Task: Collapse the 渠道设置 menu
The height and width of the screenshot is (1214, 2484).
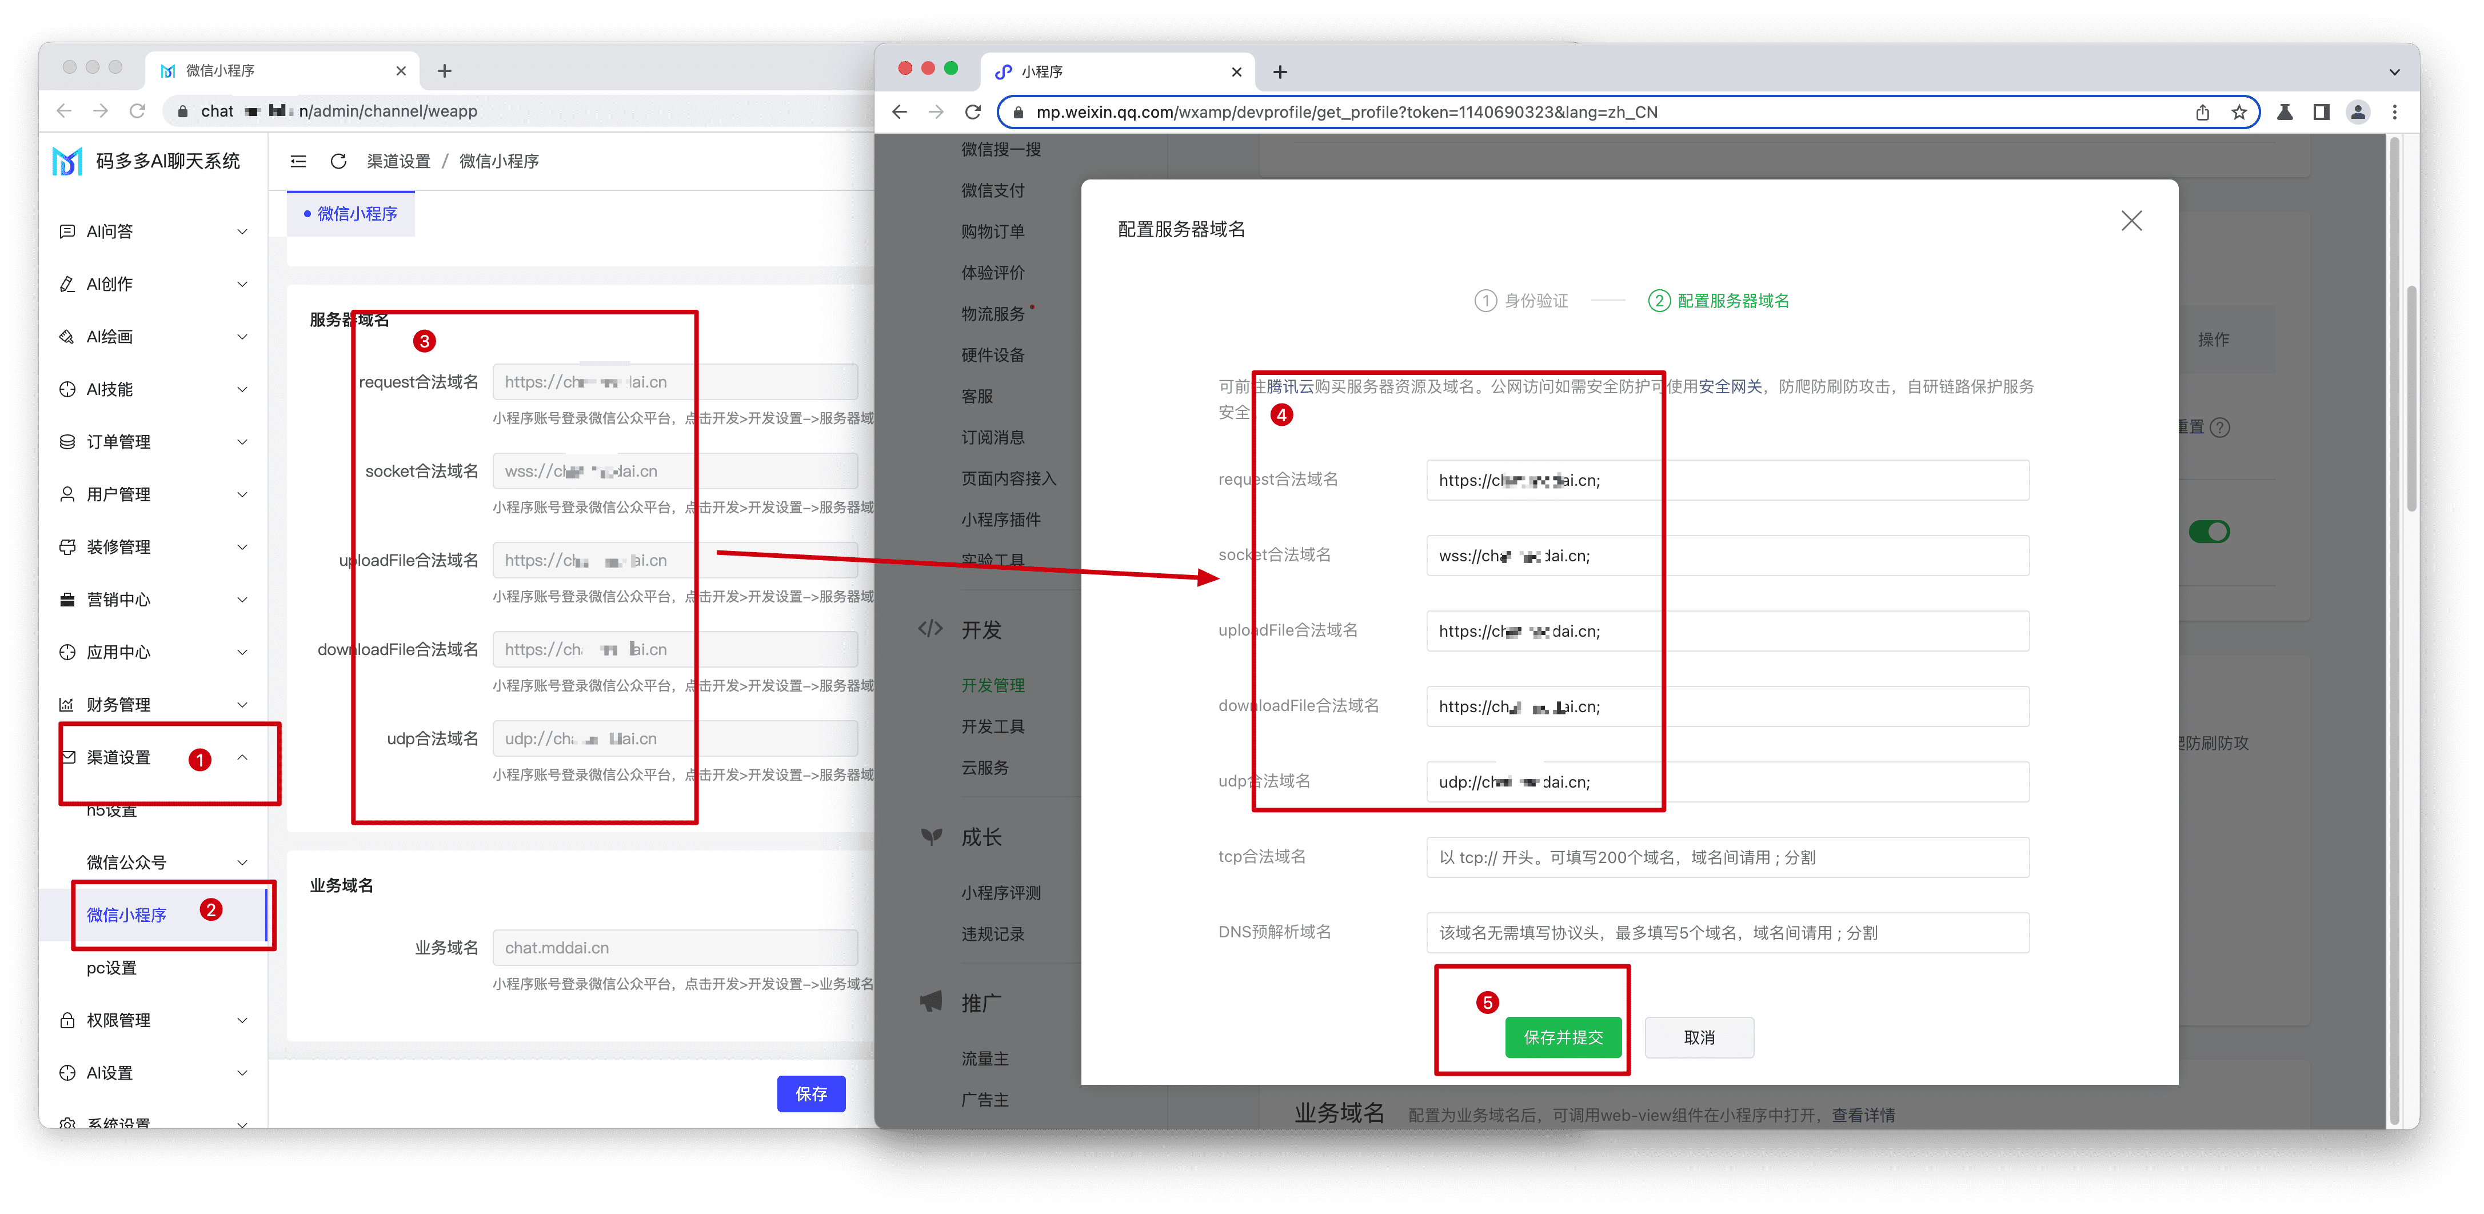Action: (x=153, y=758)
